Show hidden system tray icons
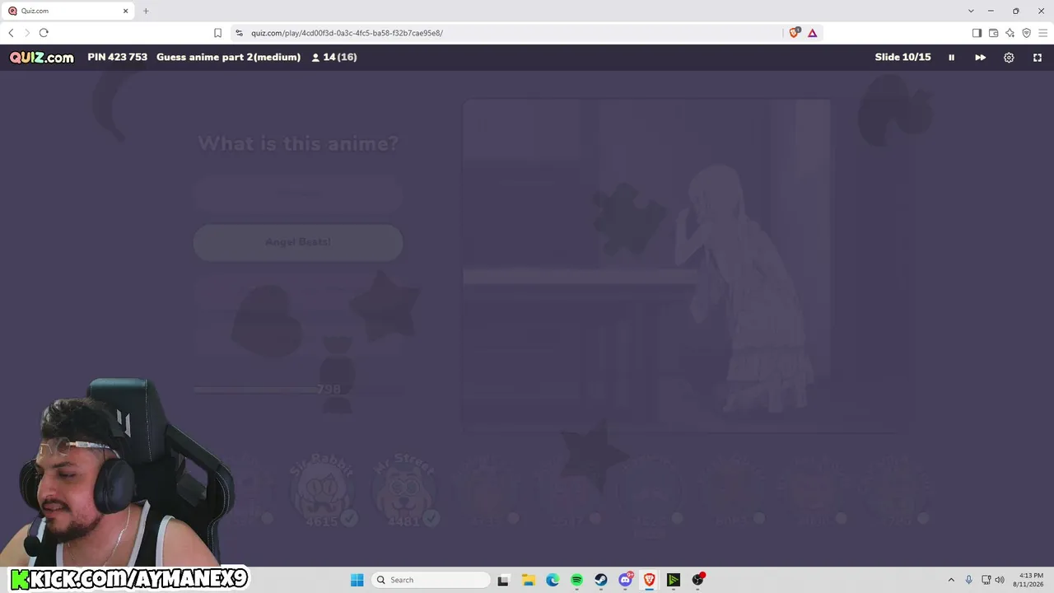 point(951,580)
